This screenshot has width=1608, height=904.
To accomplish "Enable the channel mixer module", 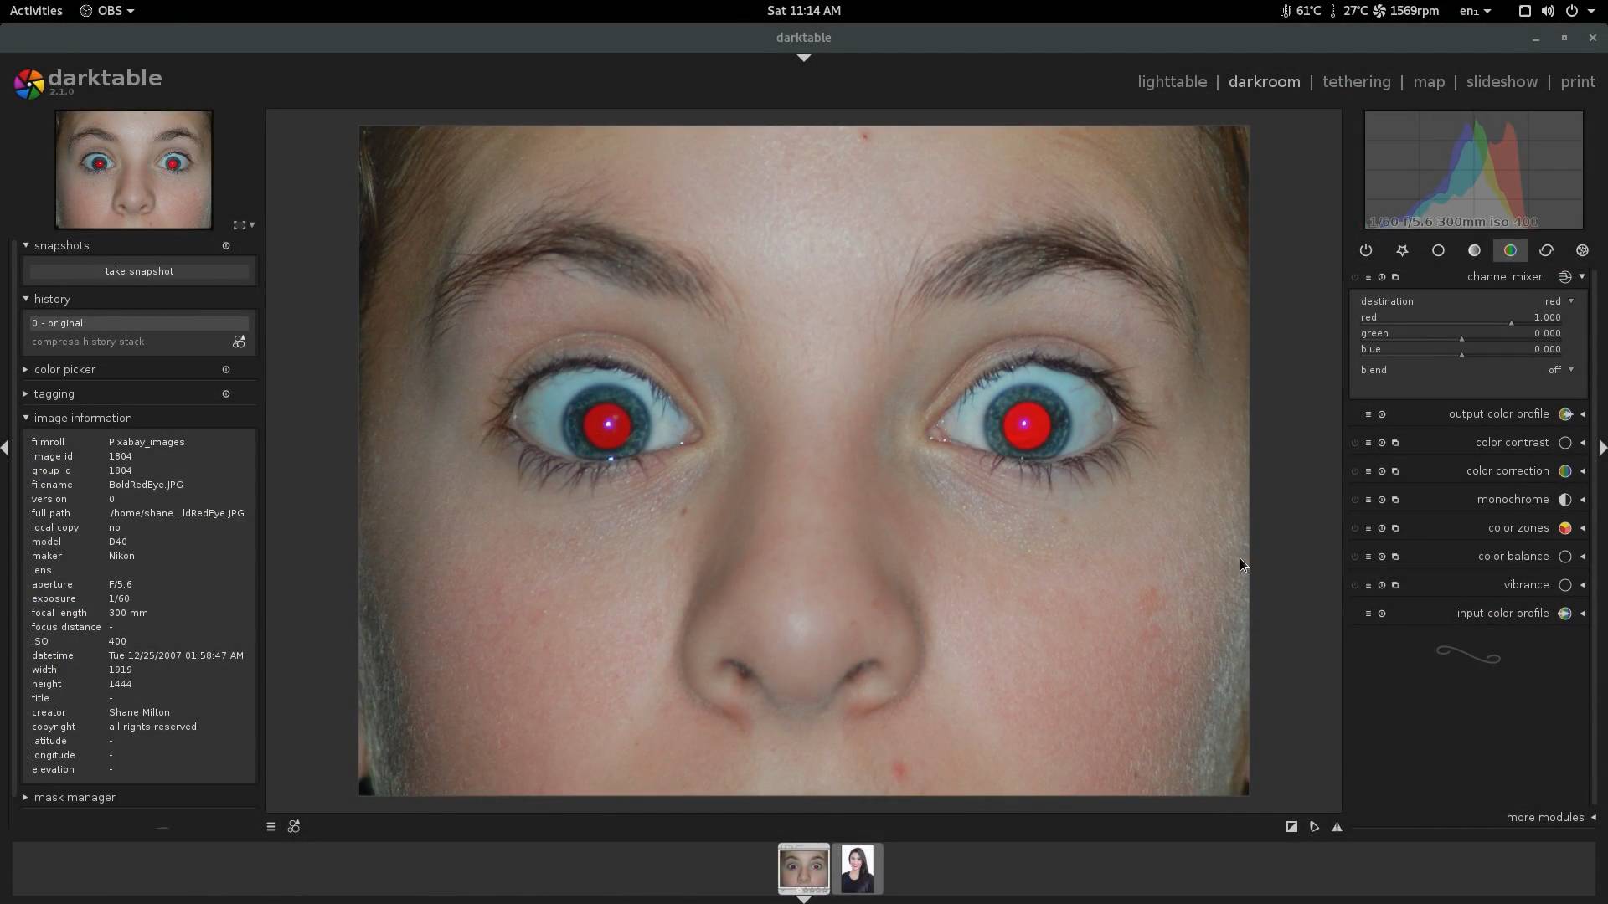I will click(1355, 277).
